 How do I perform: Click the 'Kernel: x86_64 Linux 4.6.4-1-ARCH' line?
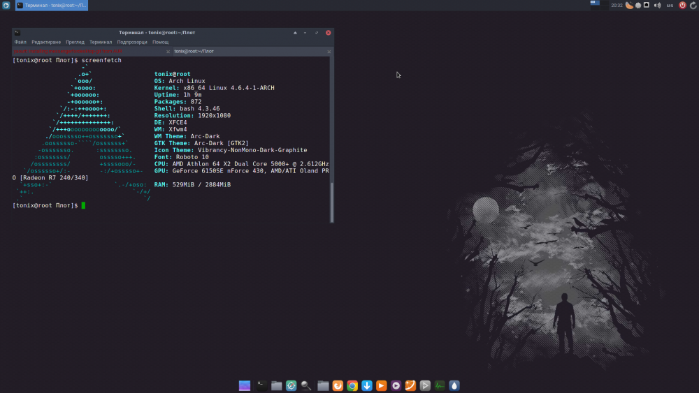215,88
